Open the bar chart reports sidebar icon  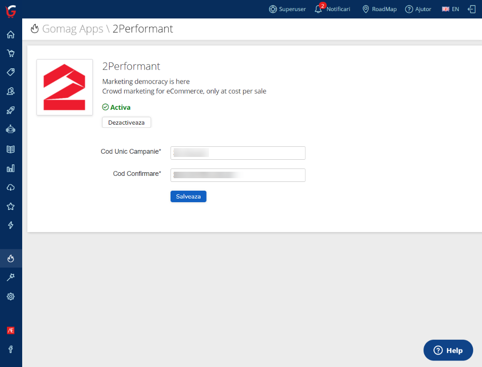11,168
